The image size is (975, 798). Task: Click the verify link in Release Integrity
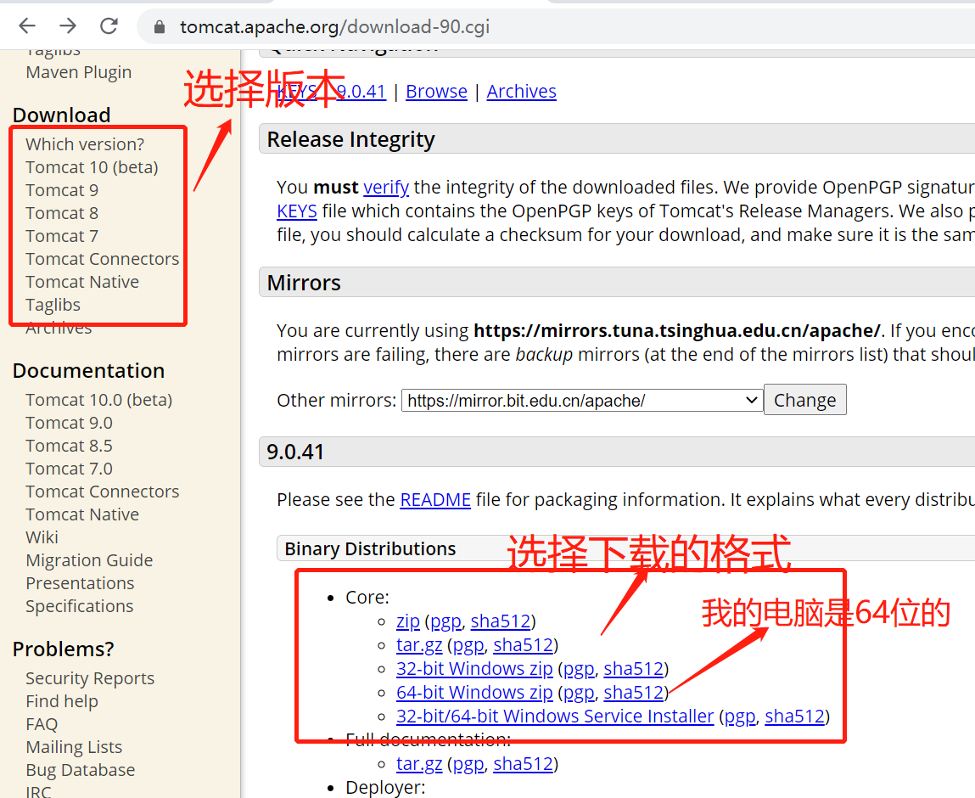(x=386, y=188)
